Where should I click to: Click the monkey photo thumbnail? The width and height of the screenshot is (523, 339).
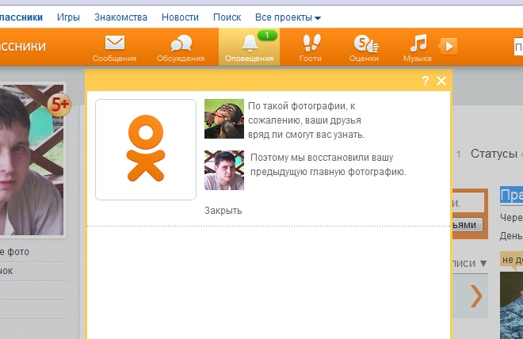(224, 119)
